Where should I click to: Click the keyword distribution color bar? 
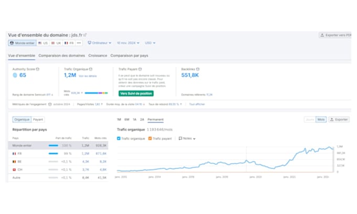tap(96, 93)
